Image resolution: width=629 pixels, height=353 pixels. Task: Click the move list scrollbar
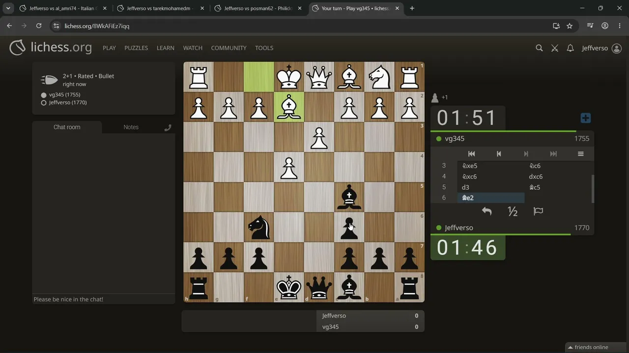click(592, 188)
